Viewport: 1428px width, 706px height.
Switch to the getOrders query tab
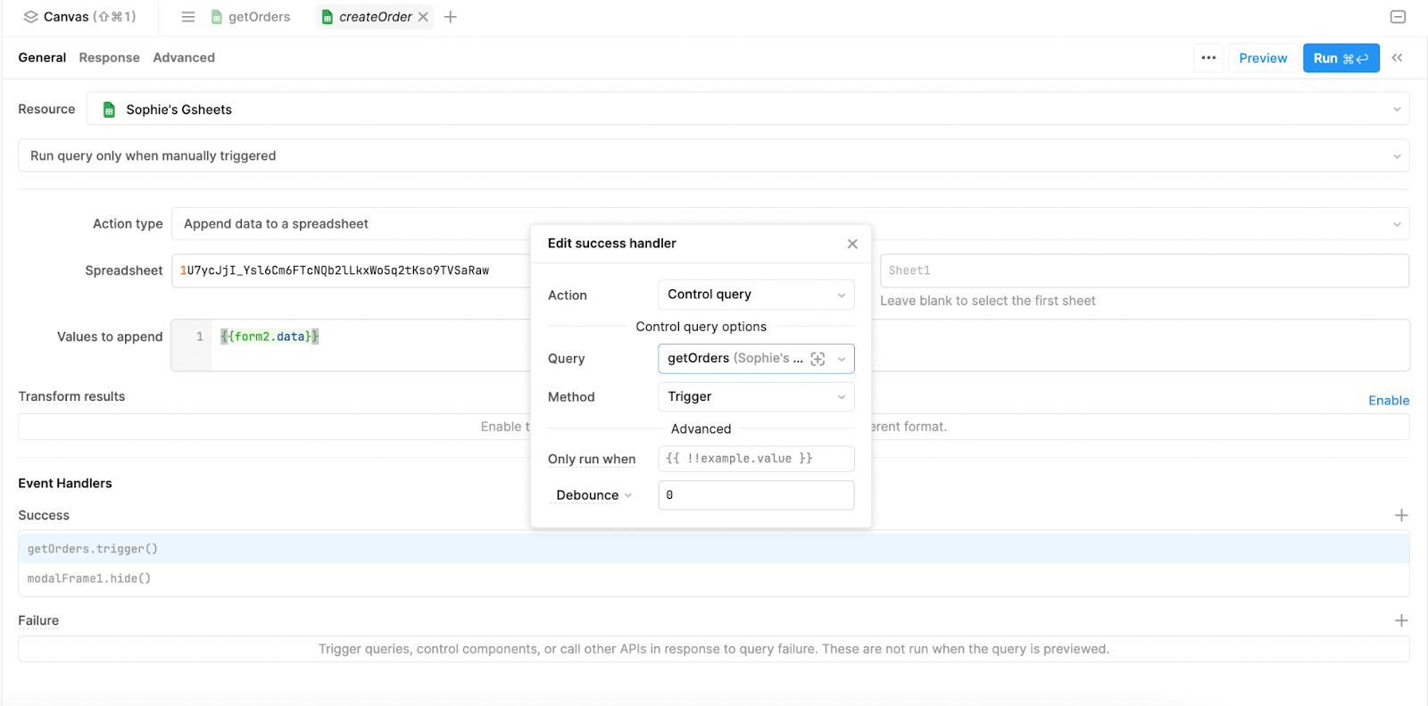[x=251, y=17]
